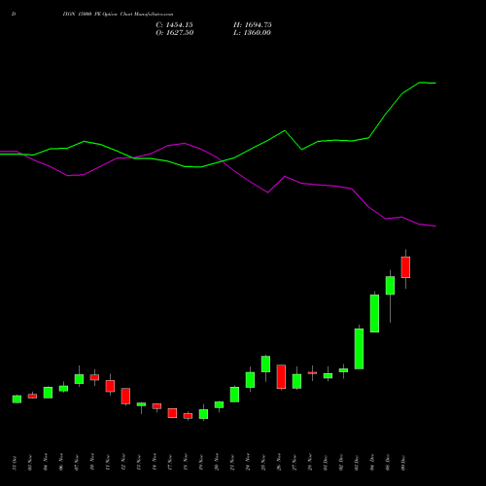Click the open value O: 1627.50
This screenshot has height=486, width=486.
click(175, 33)
